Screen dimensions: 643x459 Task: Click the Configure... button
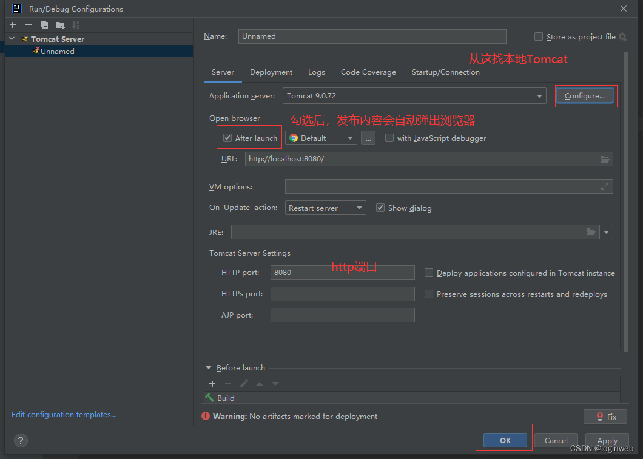coord(585,96)
